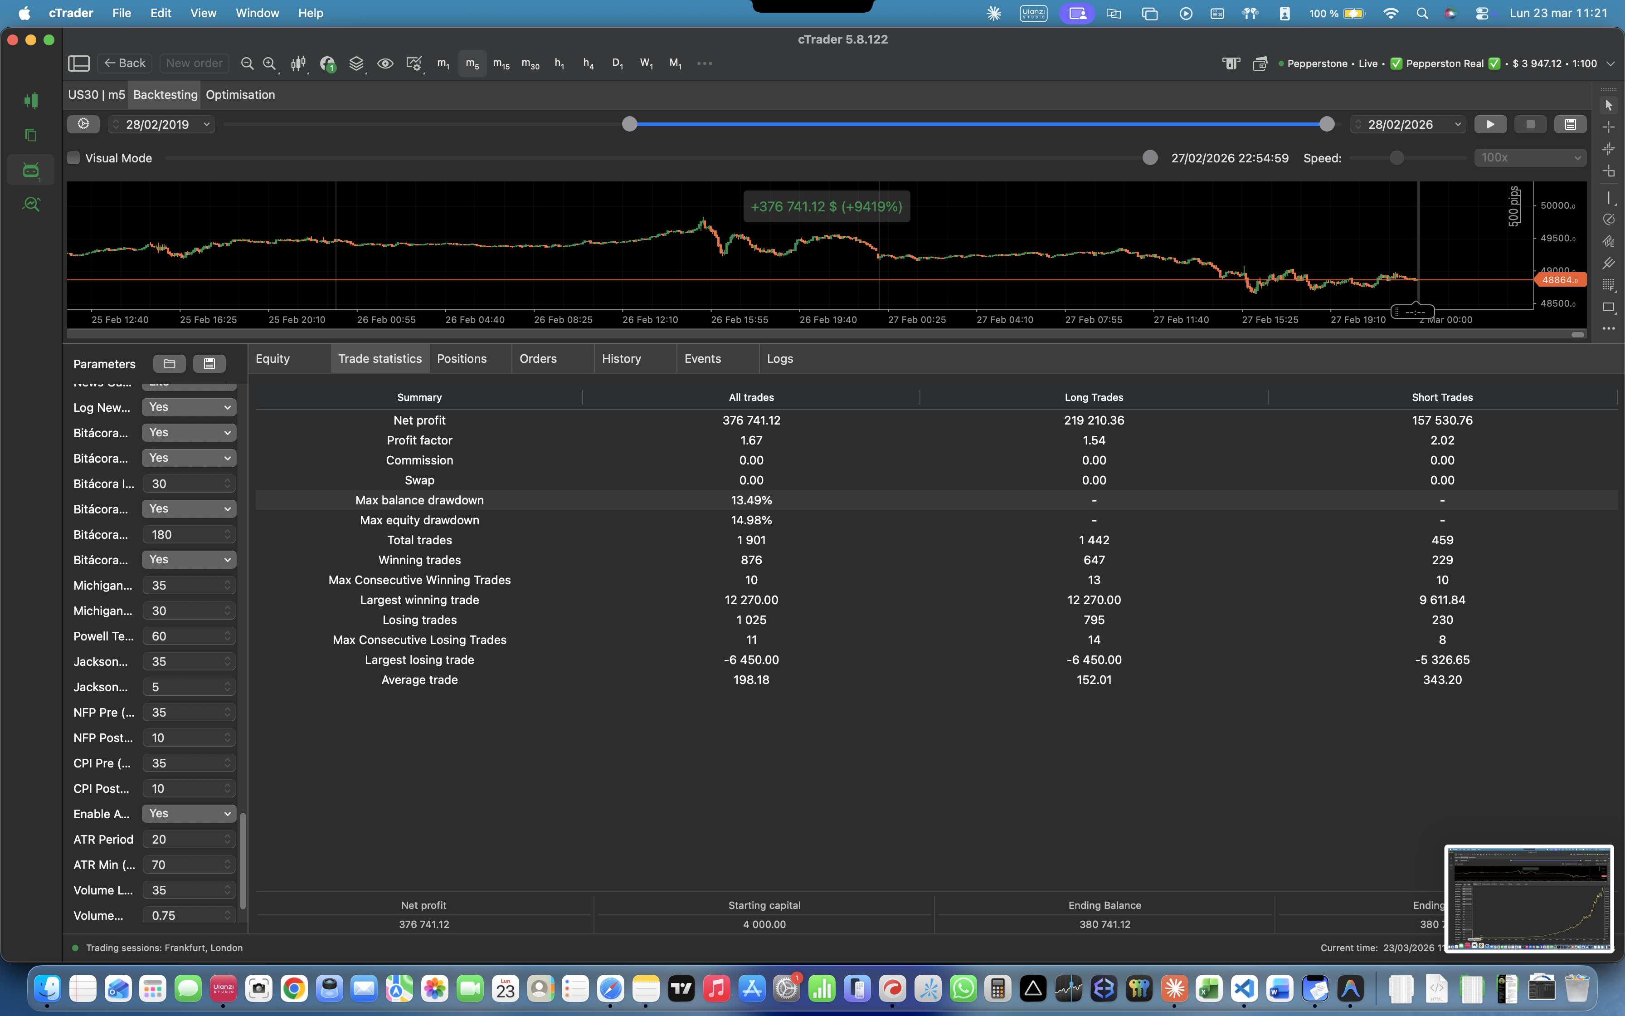1625x1016 pixels.
Task: Select the h1 timeframe button
Action: click(559, 63)
